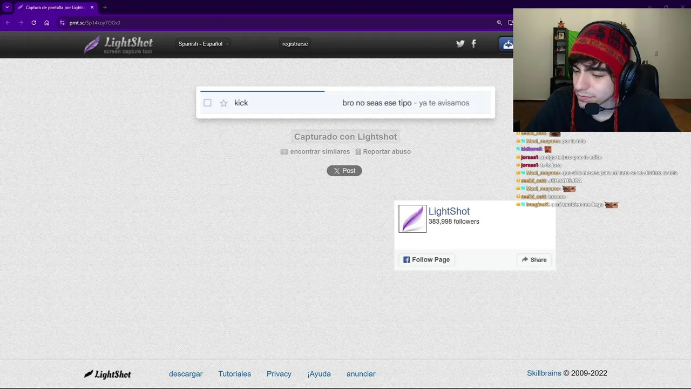Expand the Spanish - Español language dropdown
This screenshot has width=691, height=389.
point(203,44)
